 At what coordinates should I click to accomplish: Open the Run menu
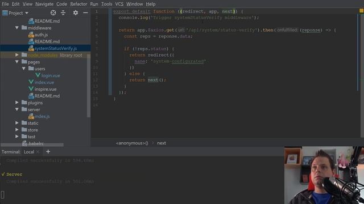(x=94, y=4)
